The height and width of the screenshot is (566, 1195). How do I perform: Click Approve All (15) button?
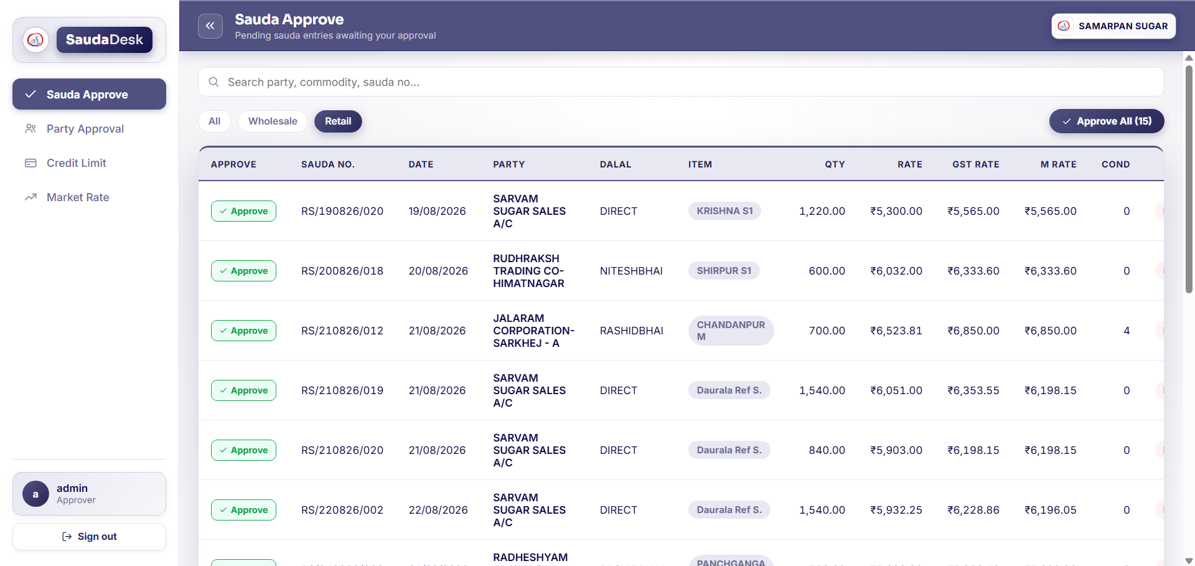(x=1107, y=121)
